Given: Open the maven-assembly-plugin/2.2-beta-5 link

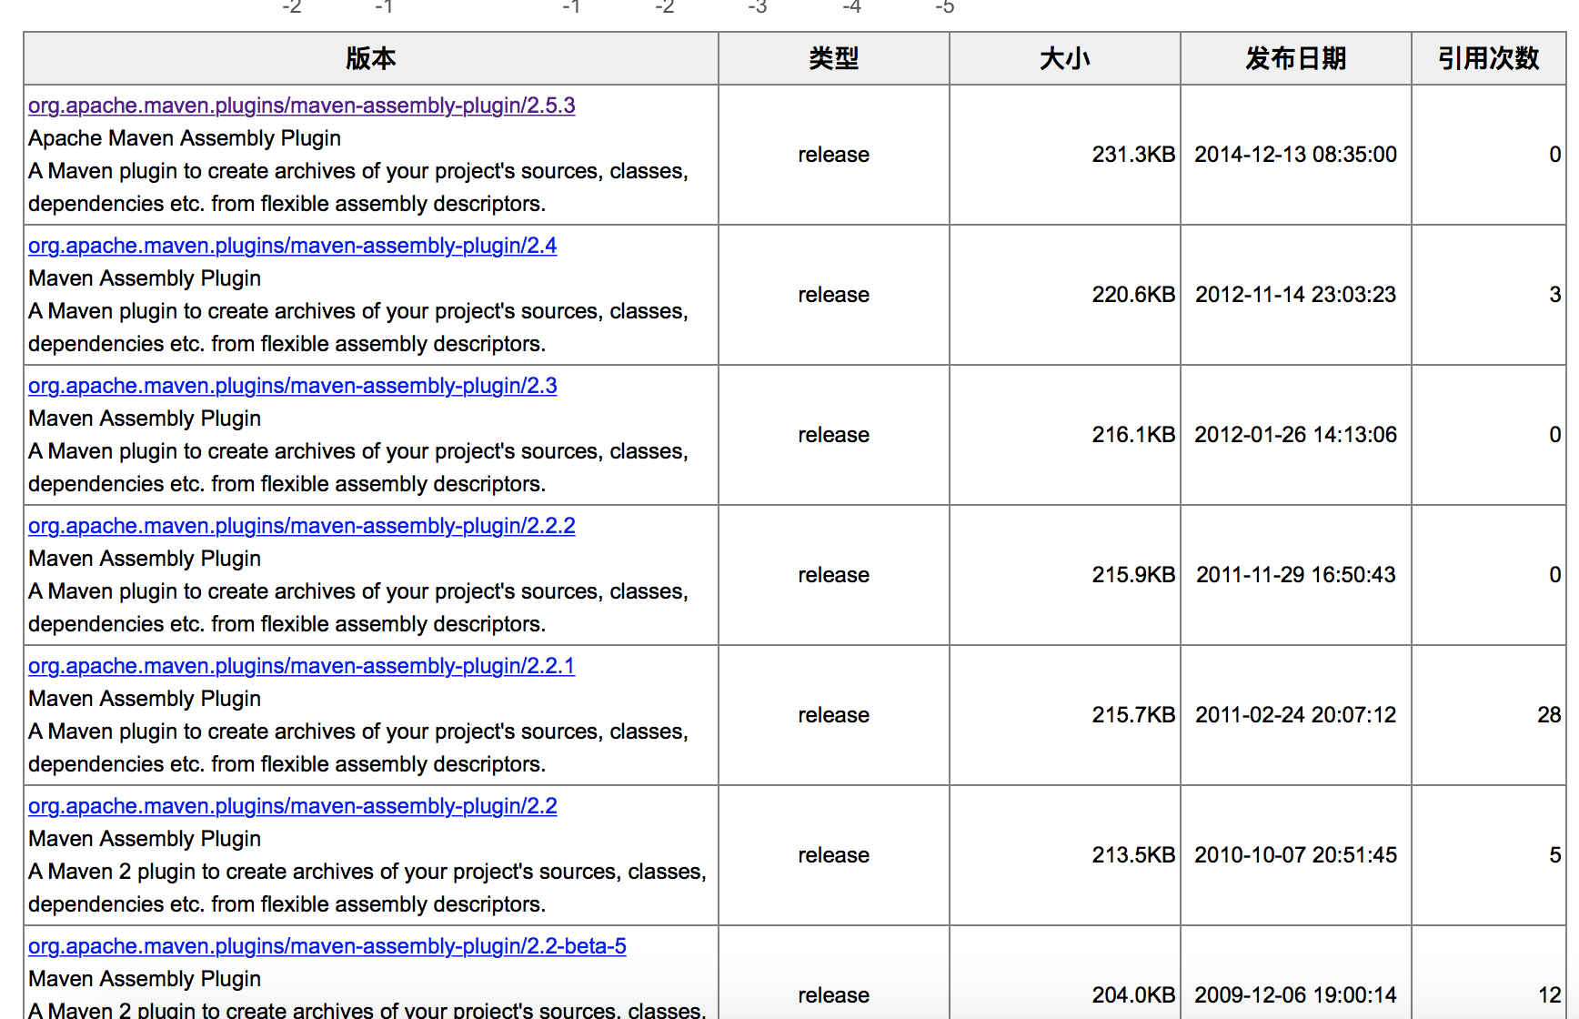Looking at the screenshot, I should coord(327,946).
